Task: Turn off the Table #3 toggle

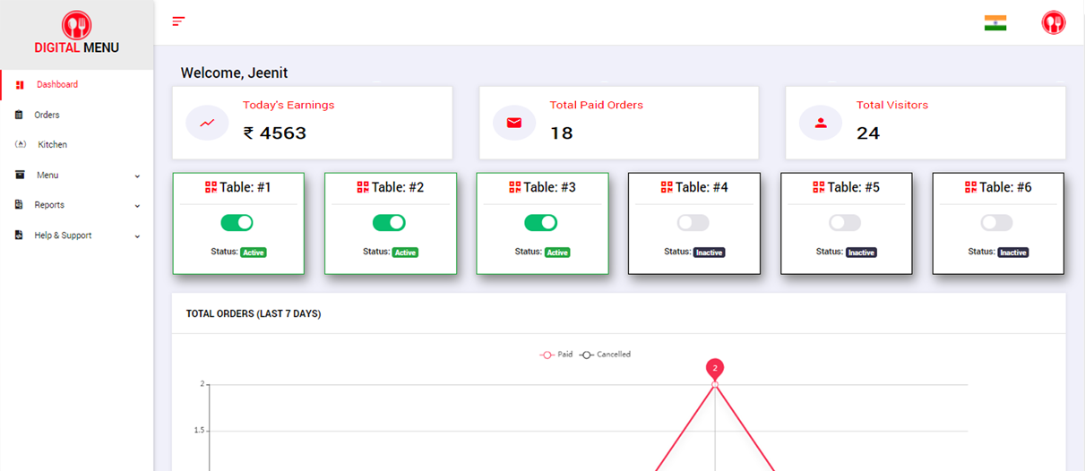Action: point(540,222)
